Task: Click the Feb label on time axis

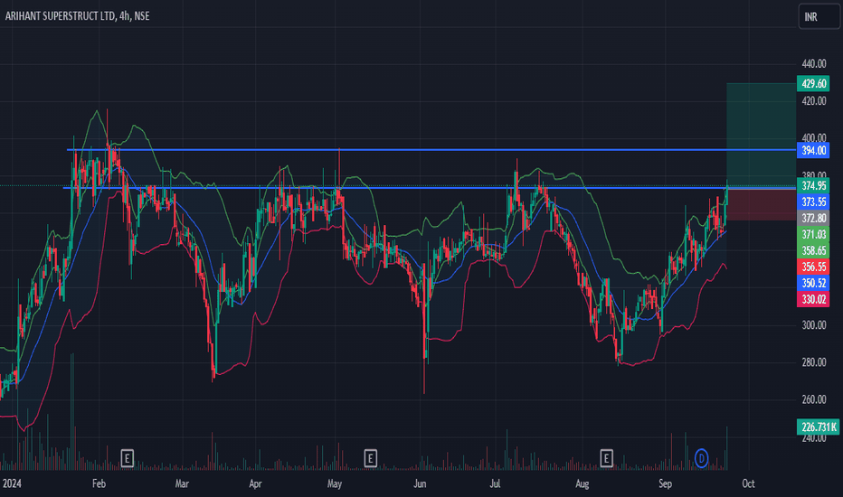Action: [x=99, y=483]
